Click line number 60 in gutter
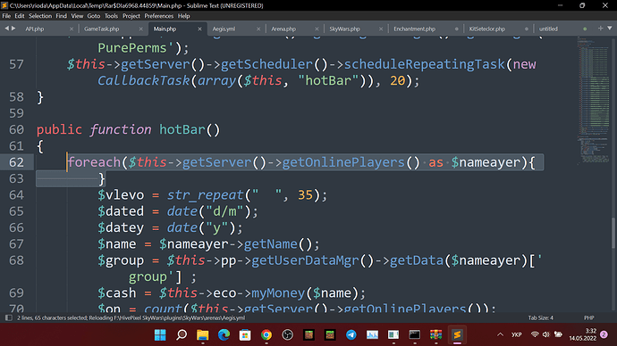This screenshot has height=346, width=617. pyautogui.click(x=16, y=129)
